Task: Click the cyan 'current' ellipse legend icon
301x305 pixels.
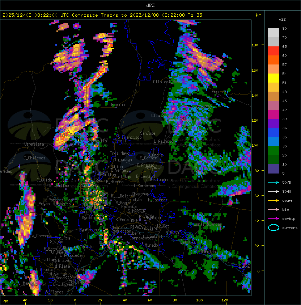Action: pyautogui.click(x=274, y=227)
